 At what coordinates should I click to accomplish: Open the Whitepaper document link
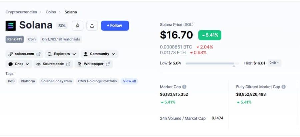(94, 64)
